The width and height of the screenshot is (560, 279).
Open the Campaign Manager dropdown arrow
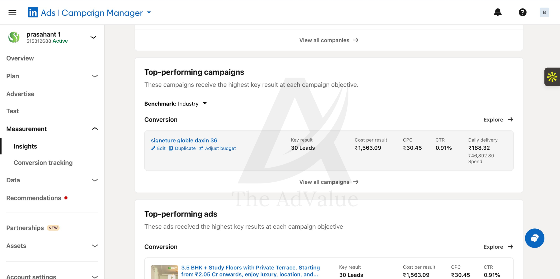[x=149, y=13]
